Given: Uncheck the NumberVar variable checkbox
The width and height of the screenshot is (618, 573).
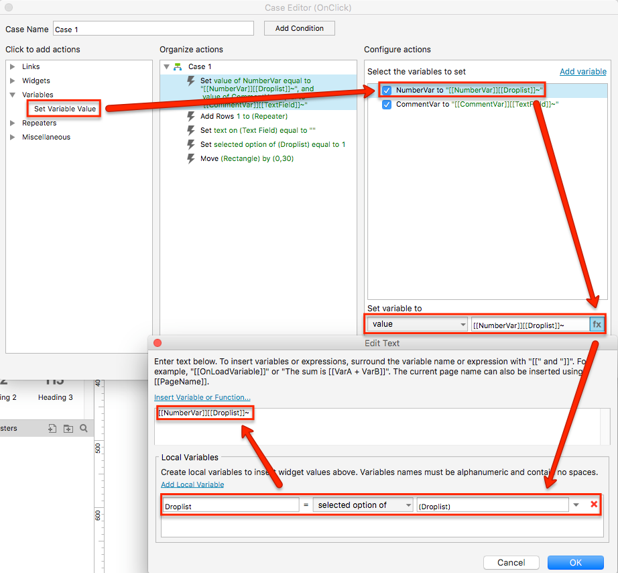Looking at the screenshot, I should pos(387,90).
